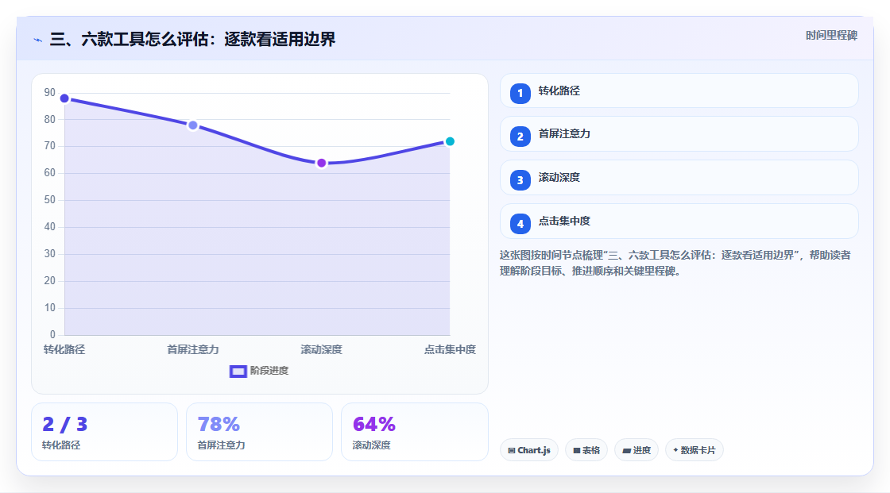Click the numbered badge 3 for 滚动深度
Image resolution: width=890 pixels, height=493 pixels.
coord(520,180)
